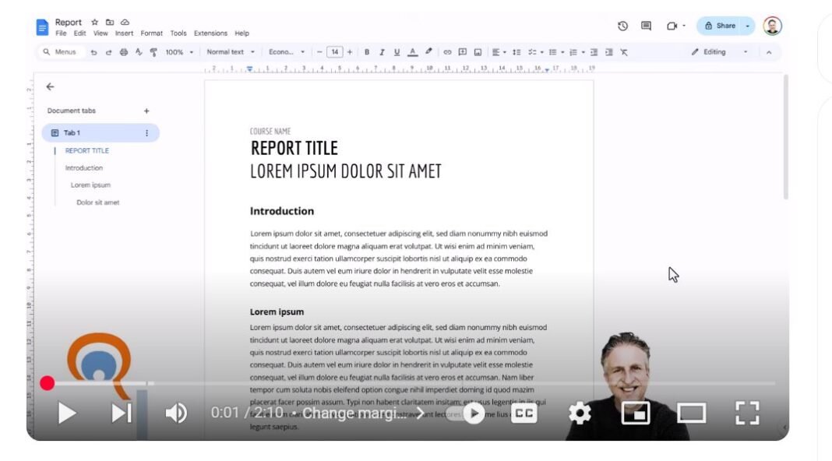Add a new document tab

coord(146,111)
